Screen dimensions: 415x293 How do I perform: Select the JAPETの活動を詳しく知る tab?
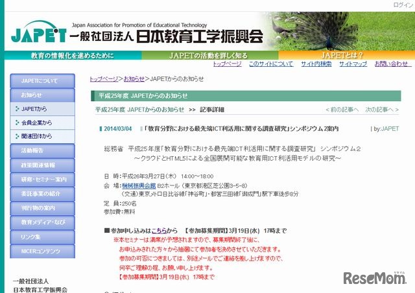[210, 55]
